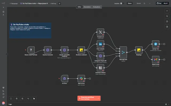Click the On Error trigger node
This screenshot has width=171, height=106.
pos(64,78)
